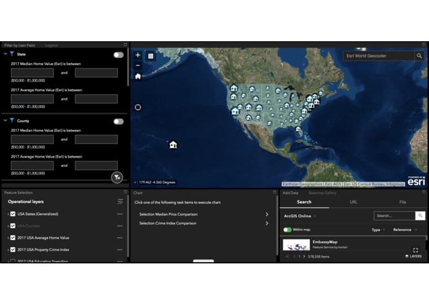Click the State filter funnel icon
Image resolution: width=429 pixels, height=304 pixels.
click(x=12, y=54)
